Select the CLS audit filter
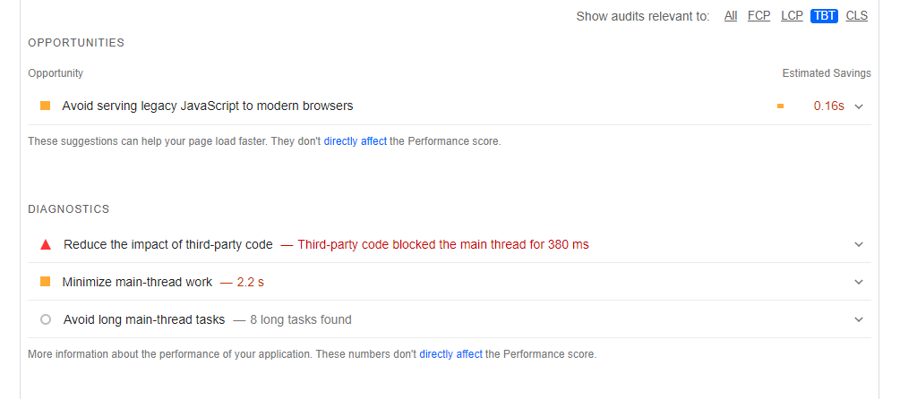Screen dimensions: 900x399 (857, 16)
